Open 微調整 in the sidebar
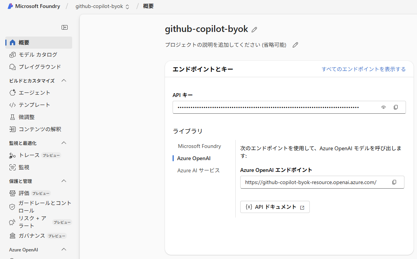Screen dimensions: 417x259 click(x=38, y=117)
